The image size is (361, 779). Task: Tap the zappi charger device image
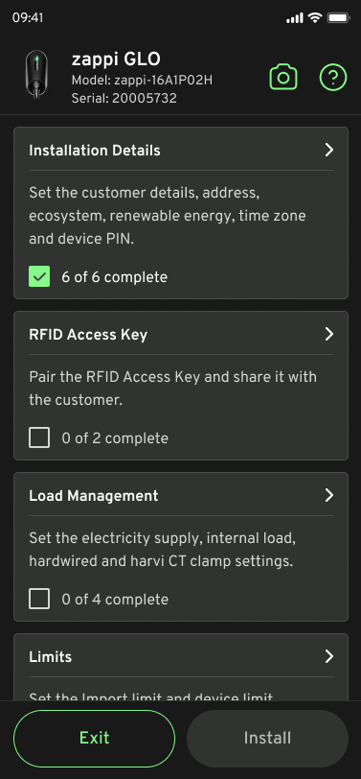coord(36,75)
